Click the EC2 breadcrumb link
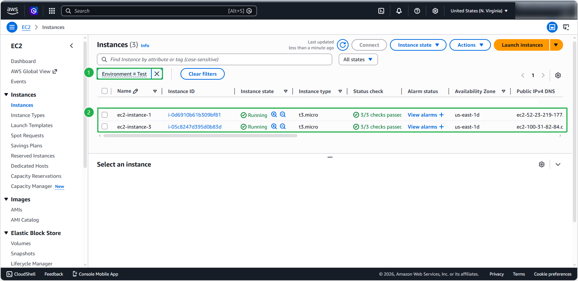Viewport: 578px width, 281px height. (26, 27)
